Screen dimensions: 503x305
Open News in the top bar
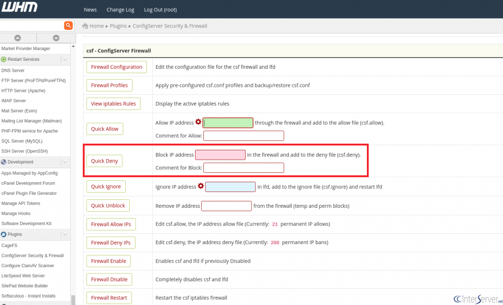pos(90,10)
